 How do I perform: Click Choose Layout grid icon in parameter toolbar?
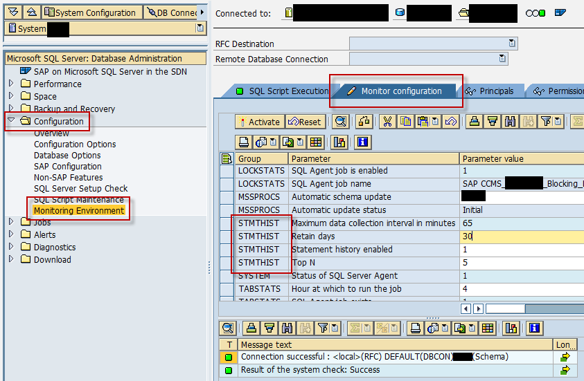click(315, 142)
